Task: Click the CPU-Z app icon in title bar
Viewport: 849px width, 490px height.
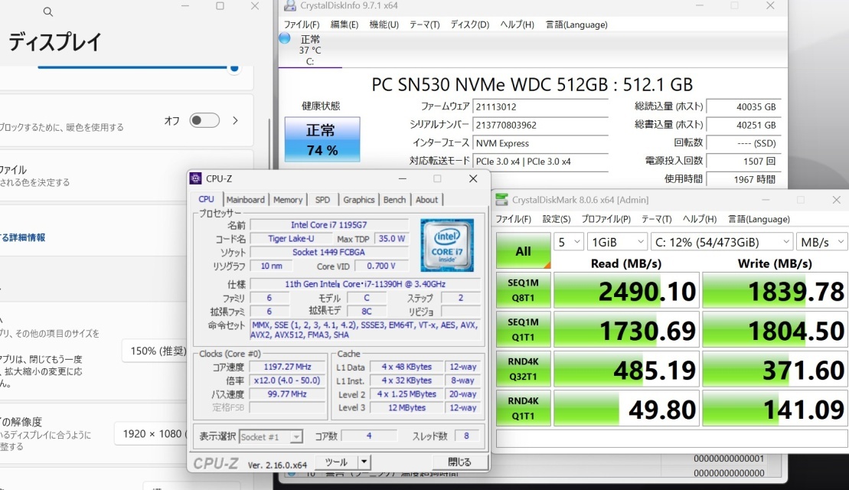Action: pos(196,178)
